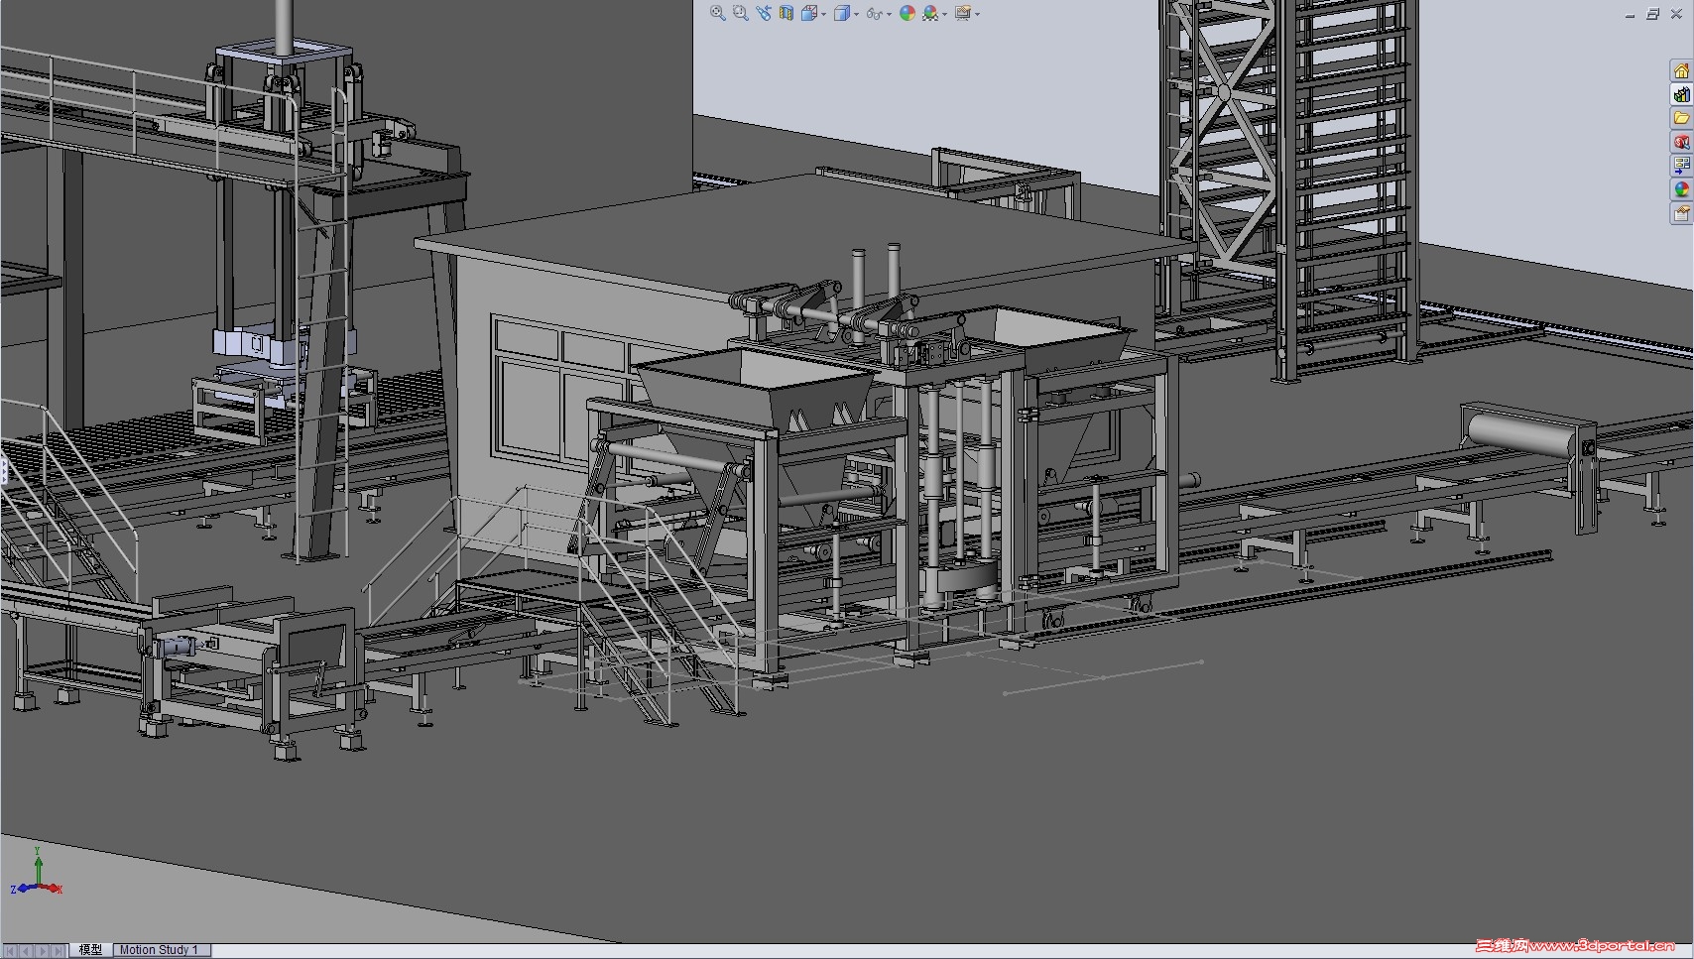Expand the Apply Scene dropdown arrow
Image resolution: width=1694 pixels, height=959 pixels.
944,14
